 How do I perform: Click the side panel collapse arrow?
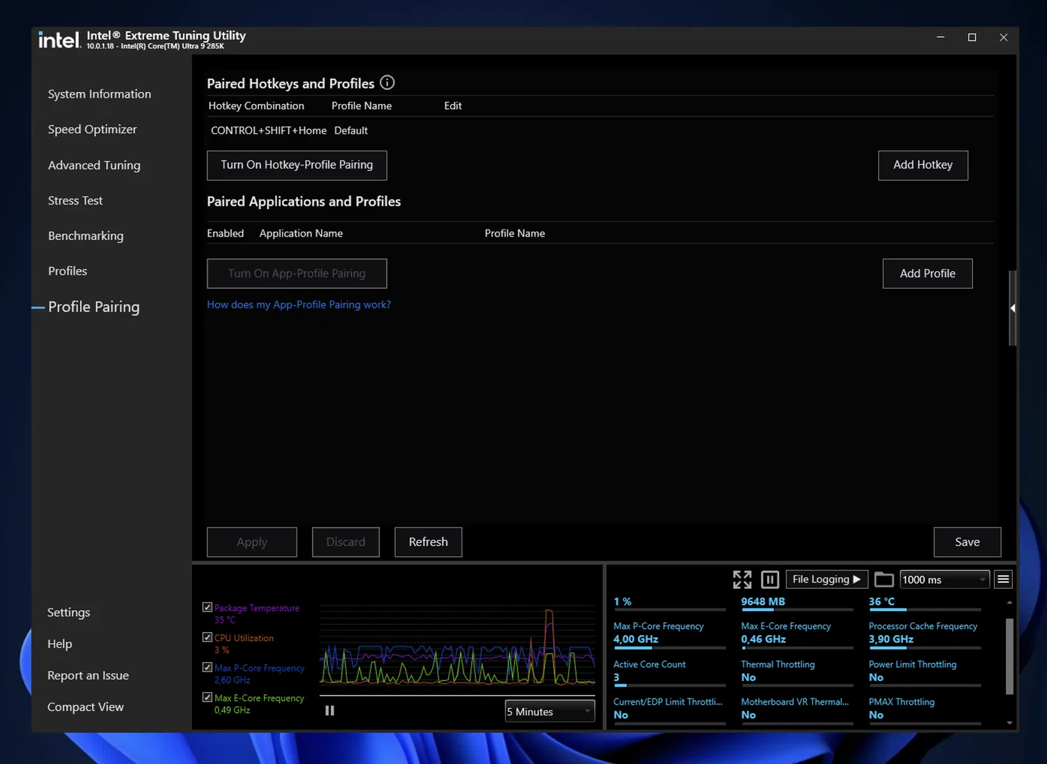1012,308
